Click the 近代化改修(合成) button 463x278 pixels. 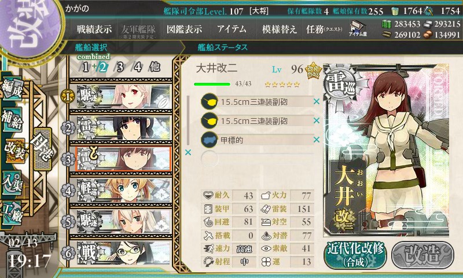click(355, 255)
